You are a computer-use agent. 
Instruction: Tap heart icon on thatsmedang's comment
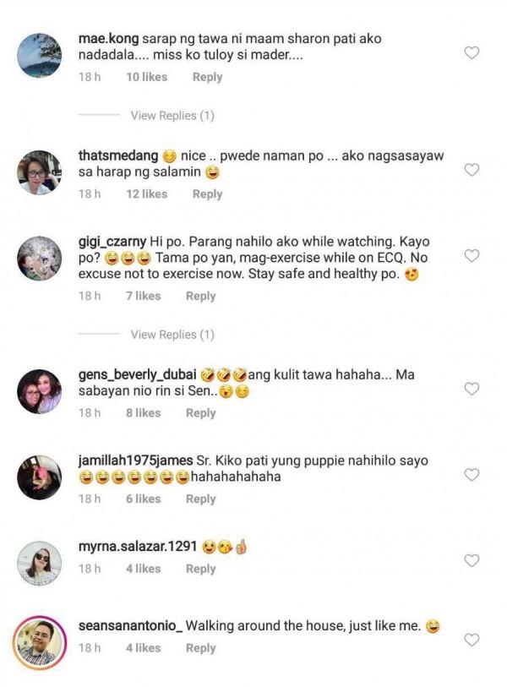[472, 170]
